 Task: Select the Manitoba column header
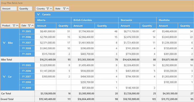pos(175,20)
